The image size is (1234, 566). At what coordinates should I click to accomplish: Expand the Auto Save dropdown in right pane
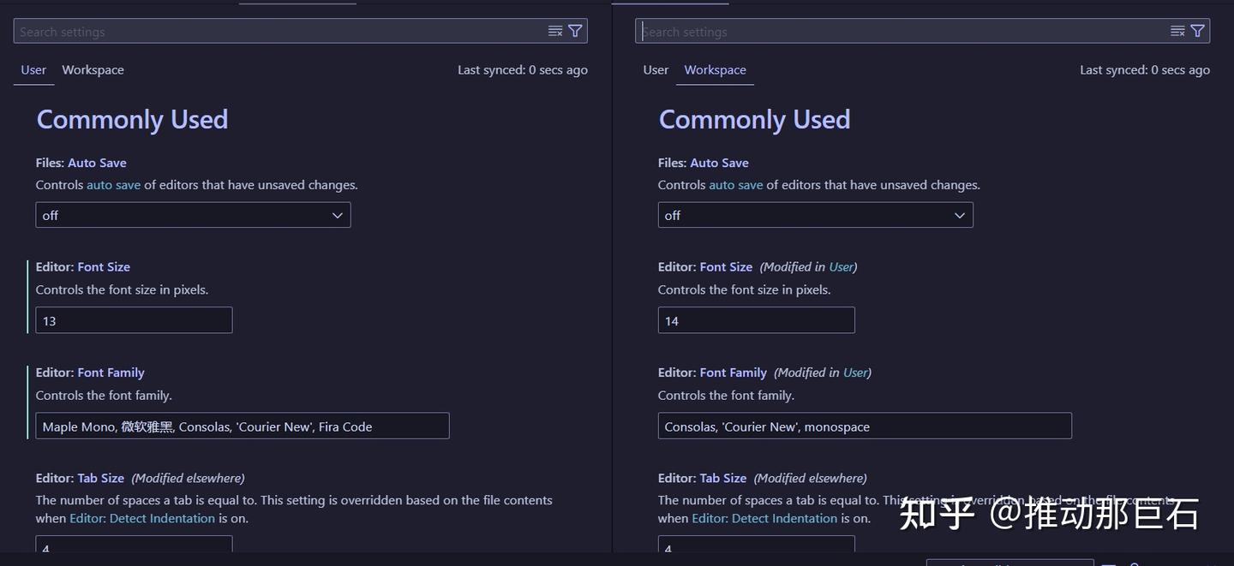click(x=815, y=215)
